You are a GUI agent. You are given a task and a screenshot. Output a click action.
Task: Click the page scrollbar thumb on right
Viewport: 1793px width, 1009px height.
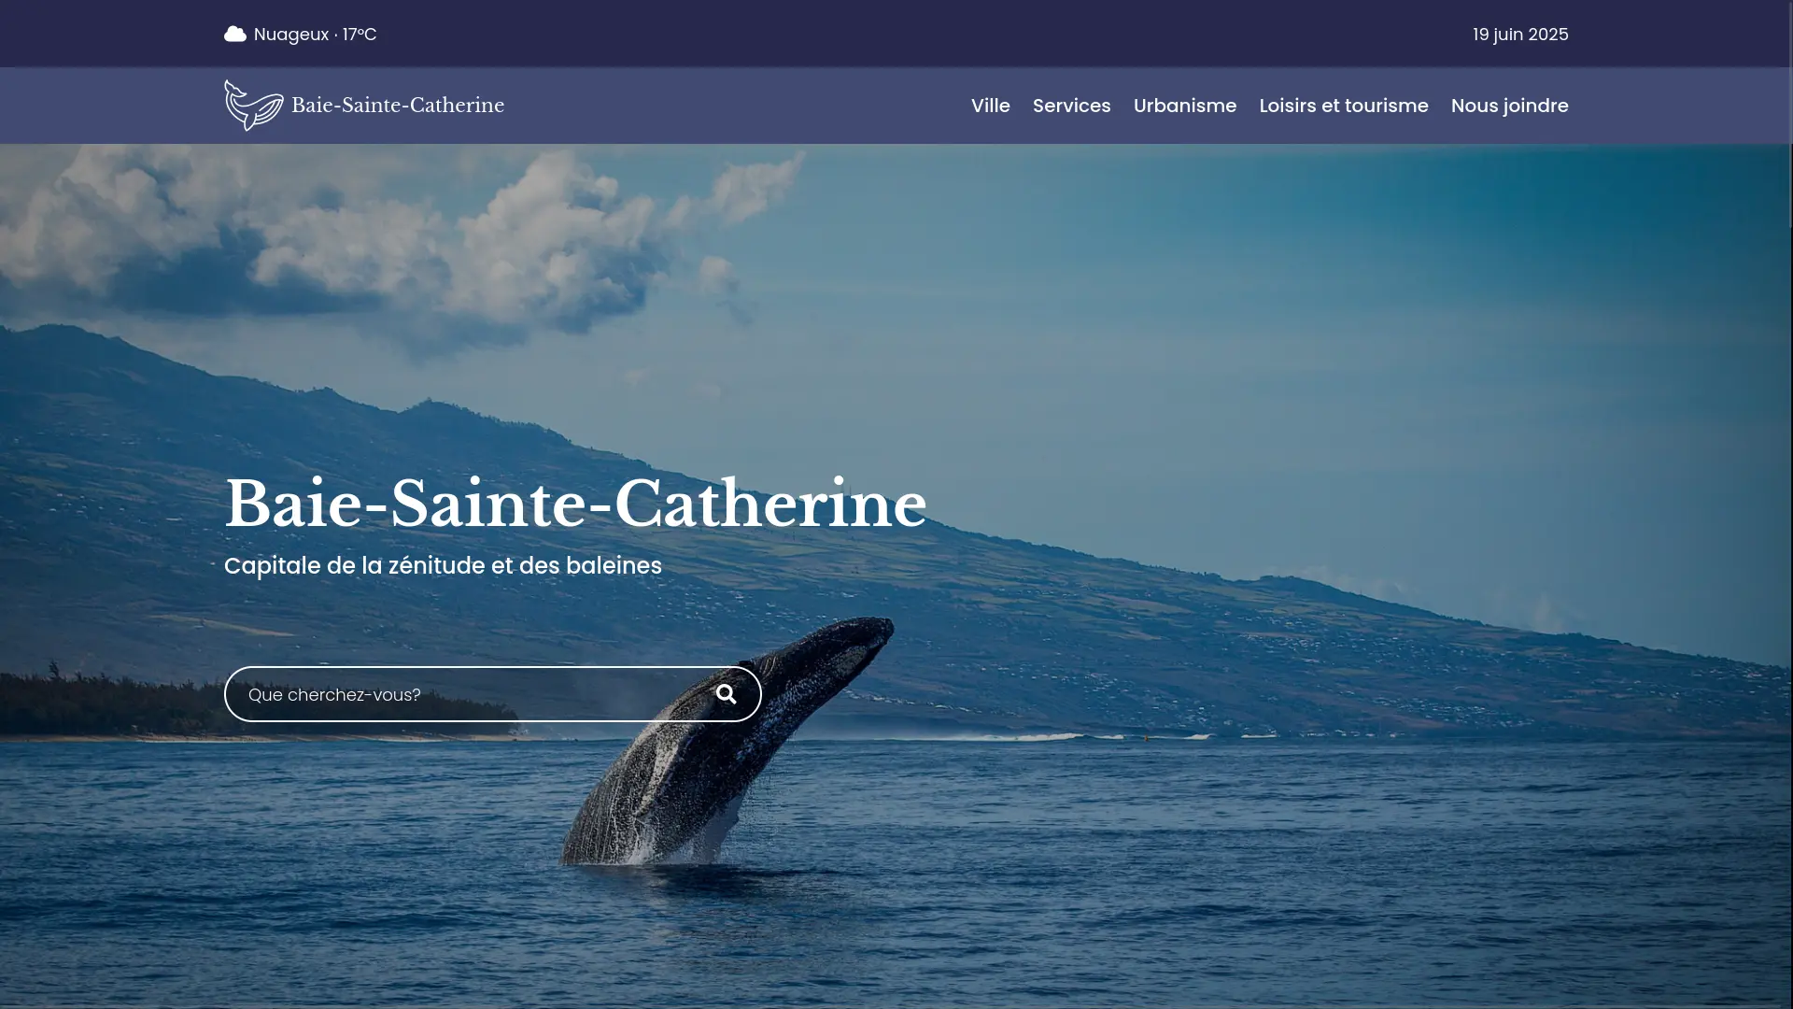click(x=1789, y=112)
